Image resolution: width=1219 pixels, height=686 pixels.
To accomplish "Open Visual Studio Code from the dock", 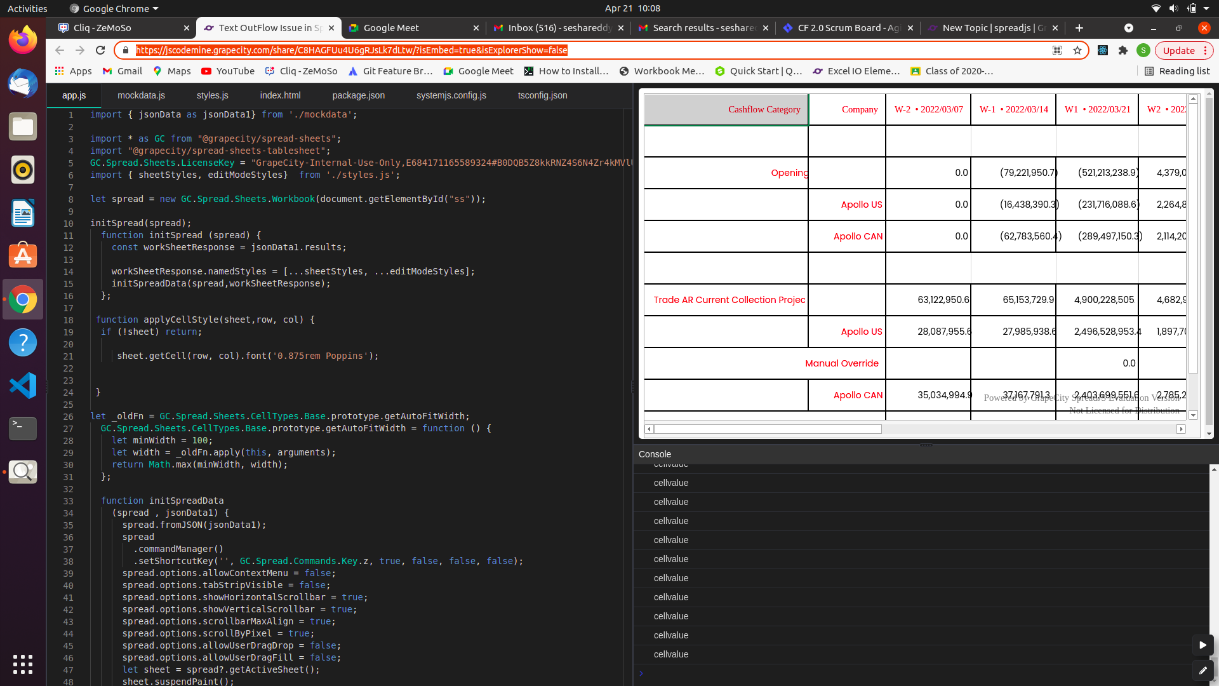I will (23, 386).
